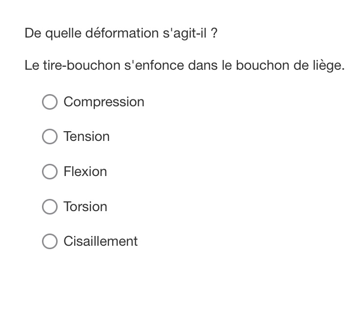Click the 'Cisaillement' answer label text
The image size is (354, 314).
pos(101,241)
